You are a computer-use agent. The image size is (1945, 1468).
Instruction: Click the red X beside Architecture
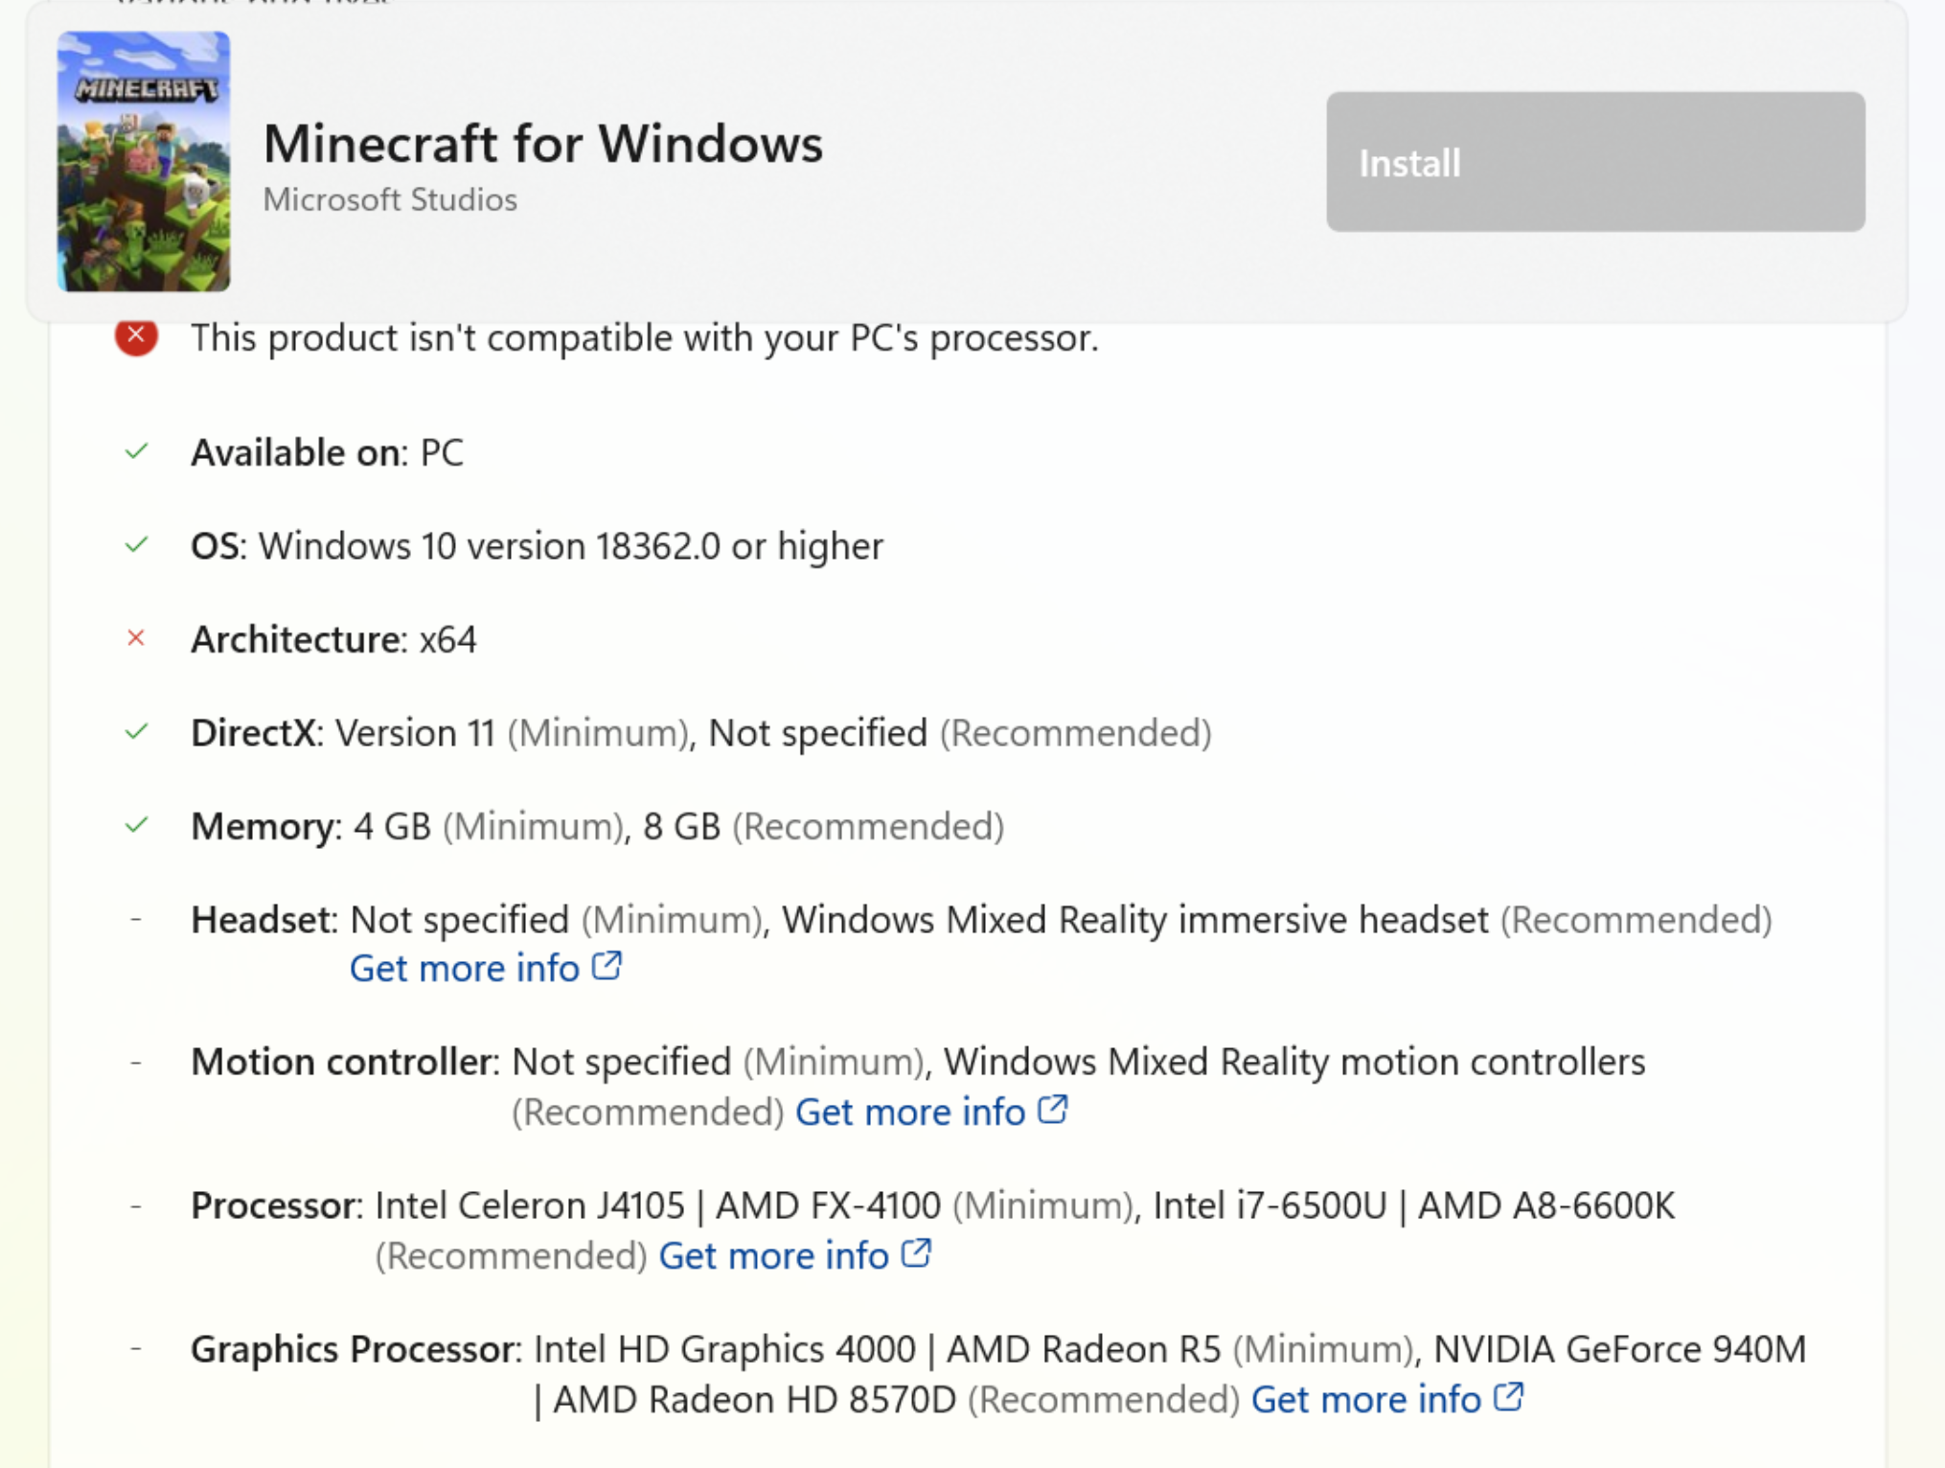point(136,638)
